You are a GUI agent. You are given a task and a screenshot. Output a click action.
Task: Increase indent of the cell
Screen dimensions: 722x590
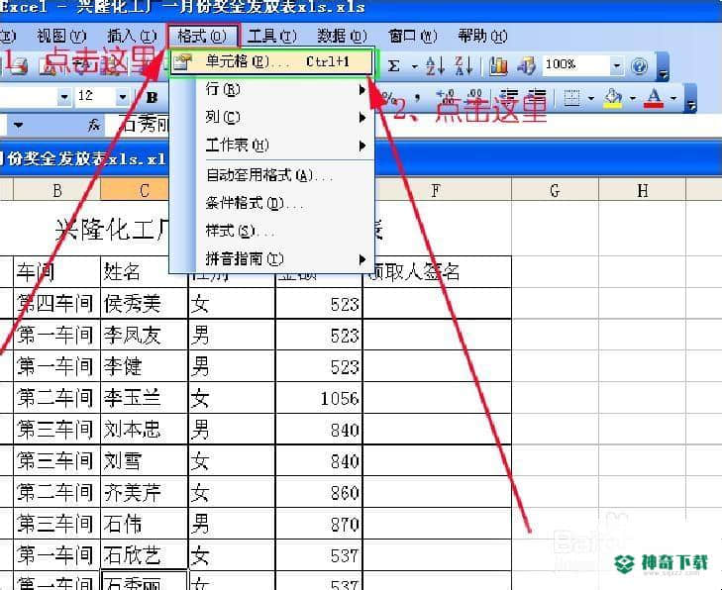pos(537,98)
